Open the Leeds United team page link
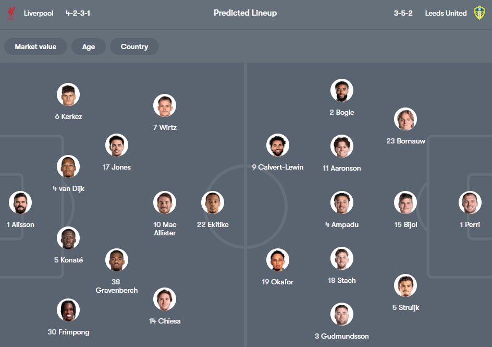Image resolution: width=492 pixels, height=347 pixels. click(446, 13)
